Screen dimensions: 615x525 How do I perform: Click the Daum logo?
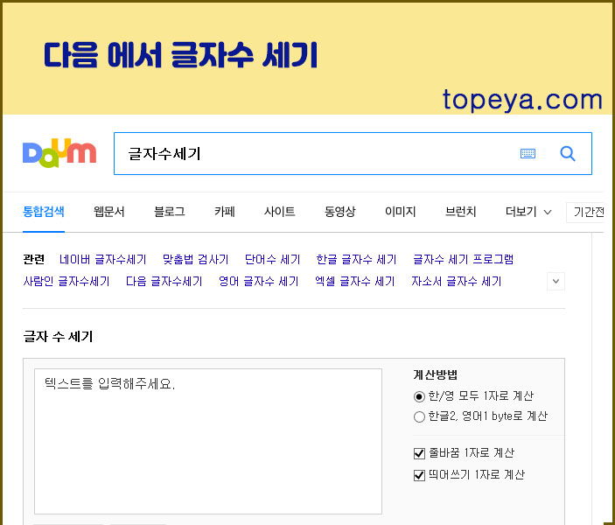pos(59,153)
